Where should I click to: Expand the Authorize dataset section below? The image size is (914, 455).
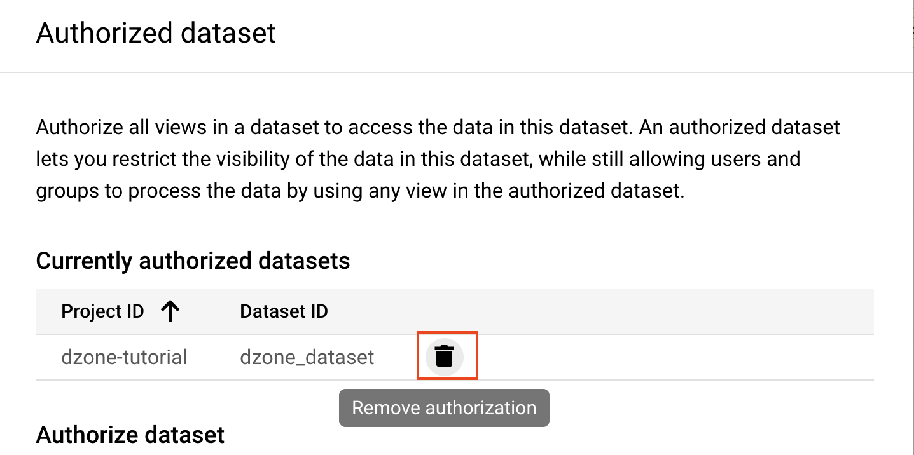pos(130,435)
